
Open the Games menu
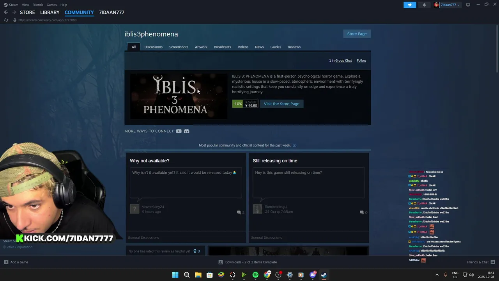[x=51, y=5]
